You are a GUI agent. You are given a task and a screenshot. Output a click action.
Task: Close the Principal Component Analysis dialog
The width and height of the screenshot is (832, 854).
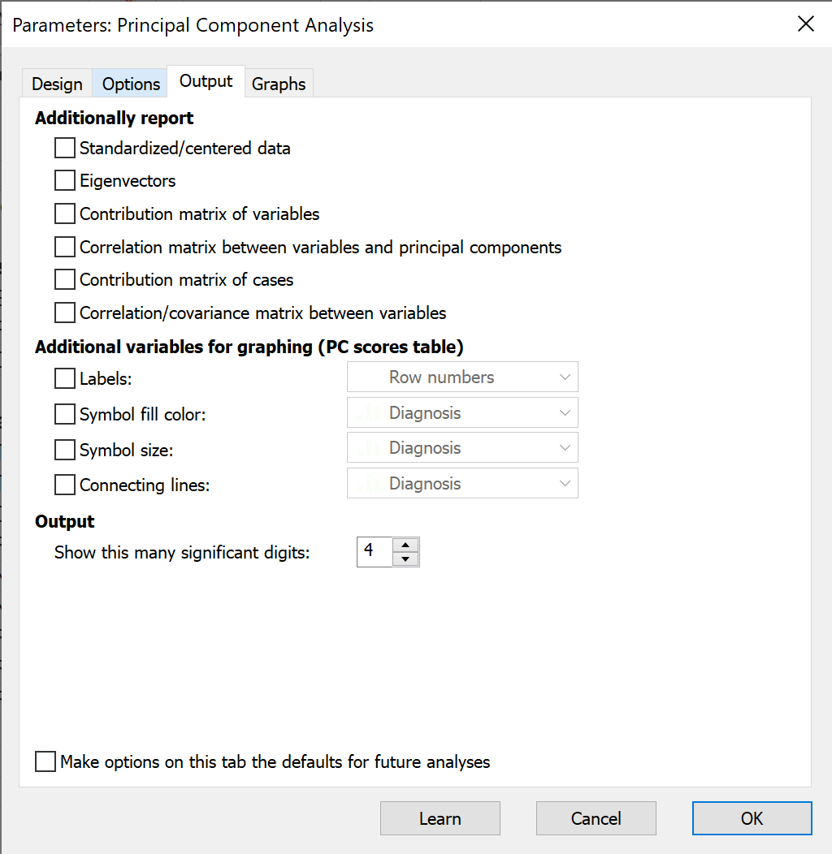(805, 24)
